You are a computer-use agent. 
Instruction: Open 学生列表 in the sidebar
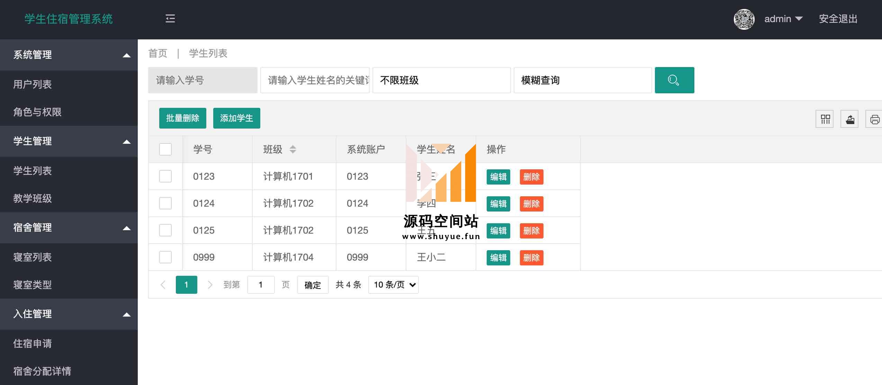pyautogui.click(x=69, y=171)
